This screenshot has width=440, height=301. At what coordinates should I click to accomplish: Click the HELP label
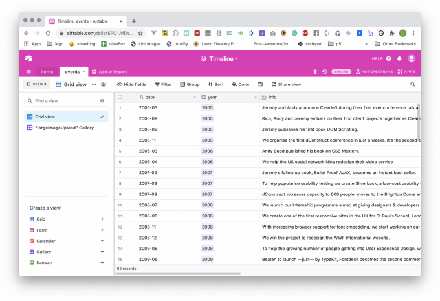pyautogui.click(x=377, y=58)
